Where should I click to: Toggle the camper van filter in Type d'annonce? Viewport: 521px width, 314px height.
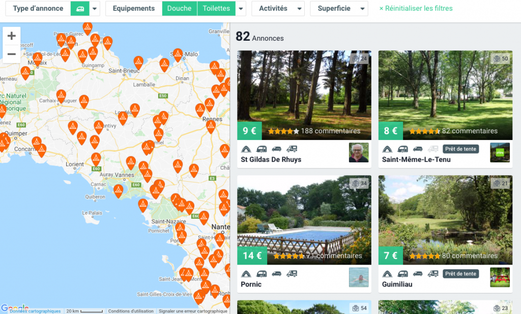[x=80, y=9]
